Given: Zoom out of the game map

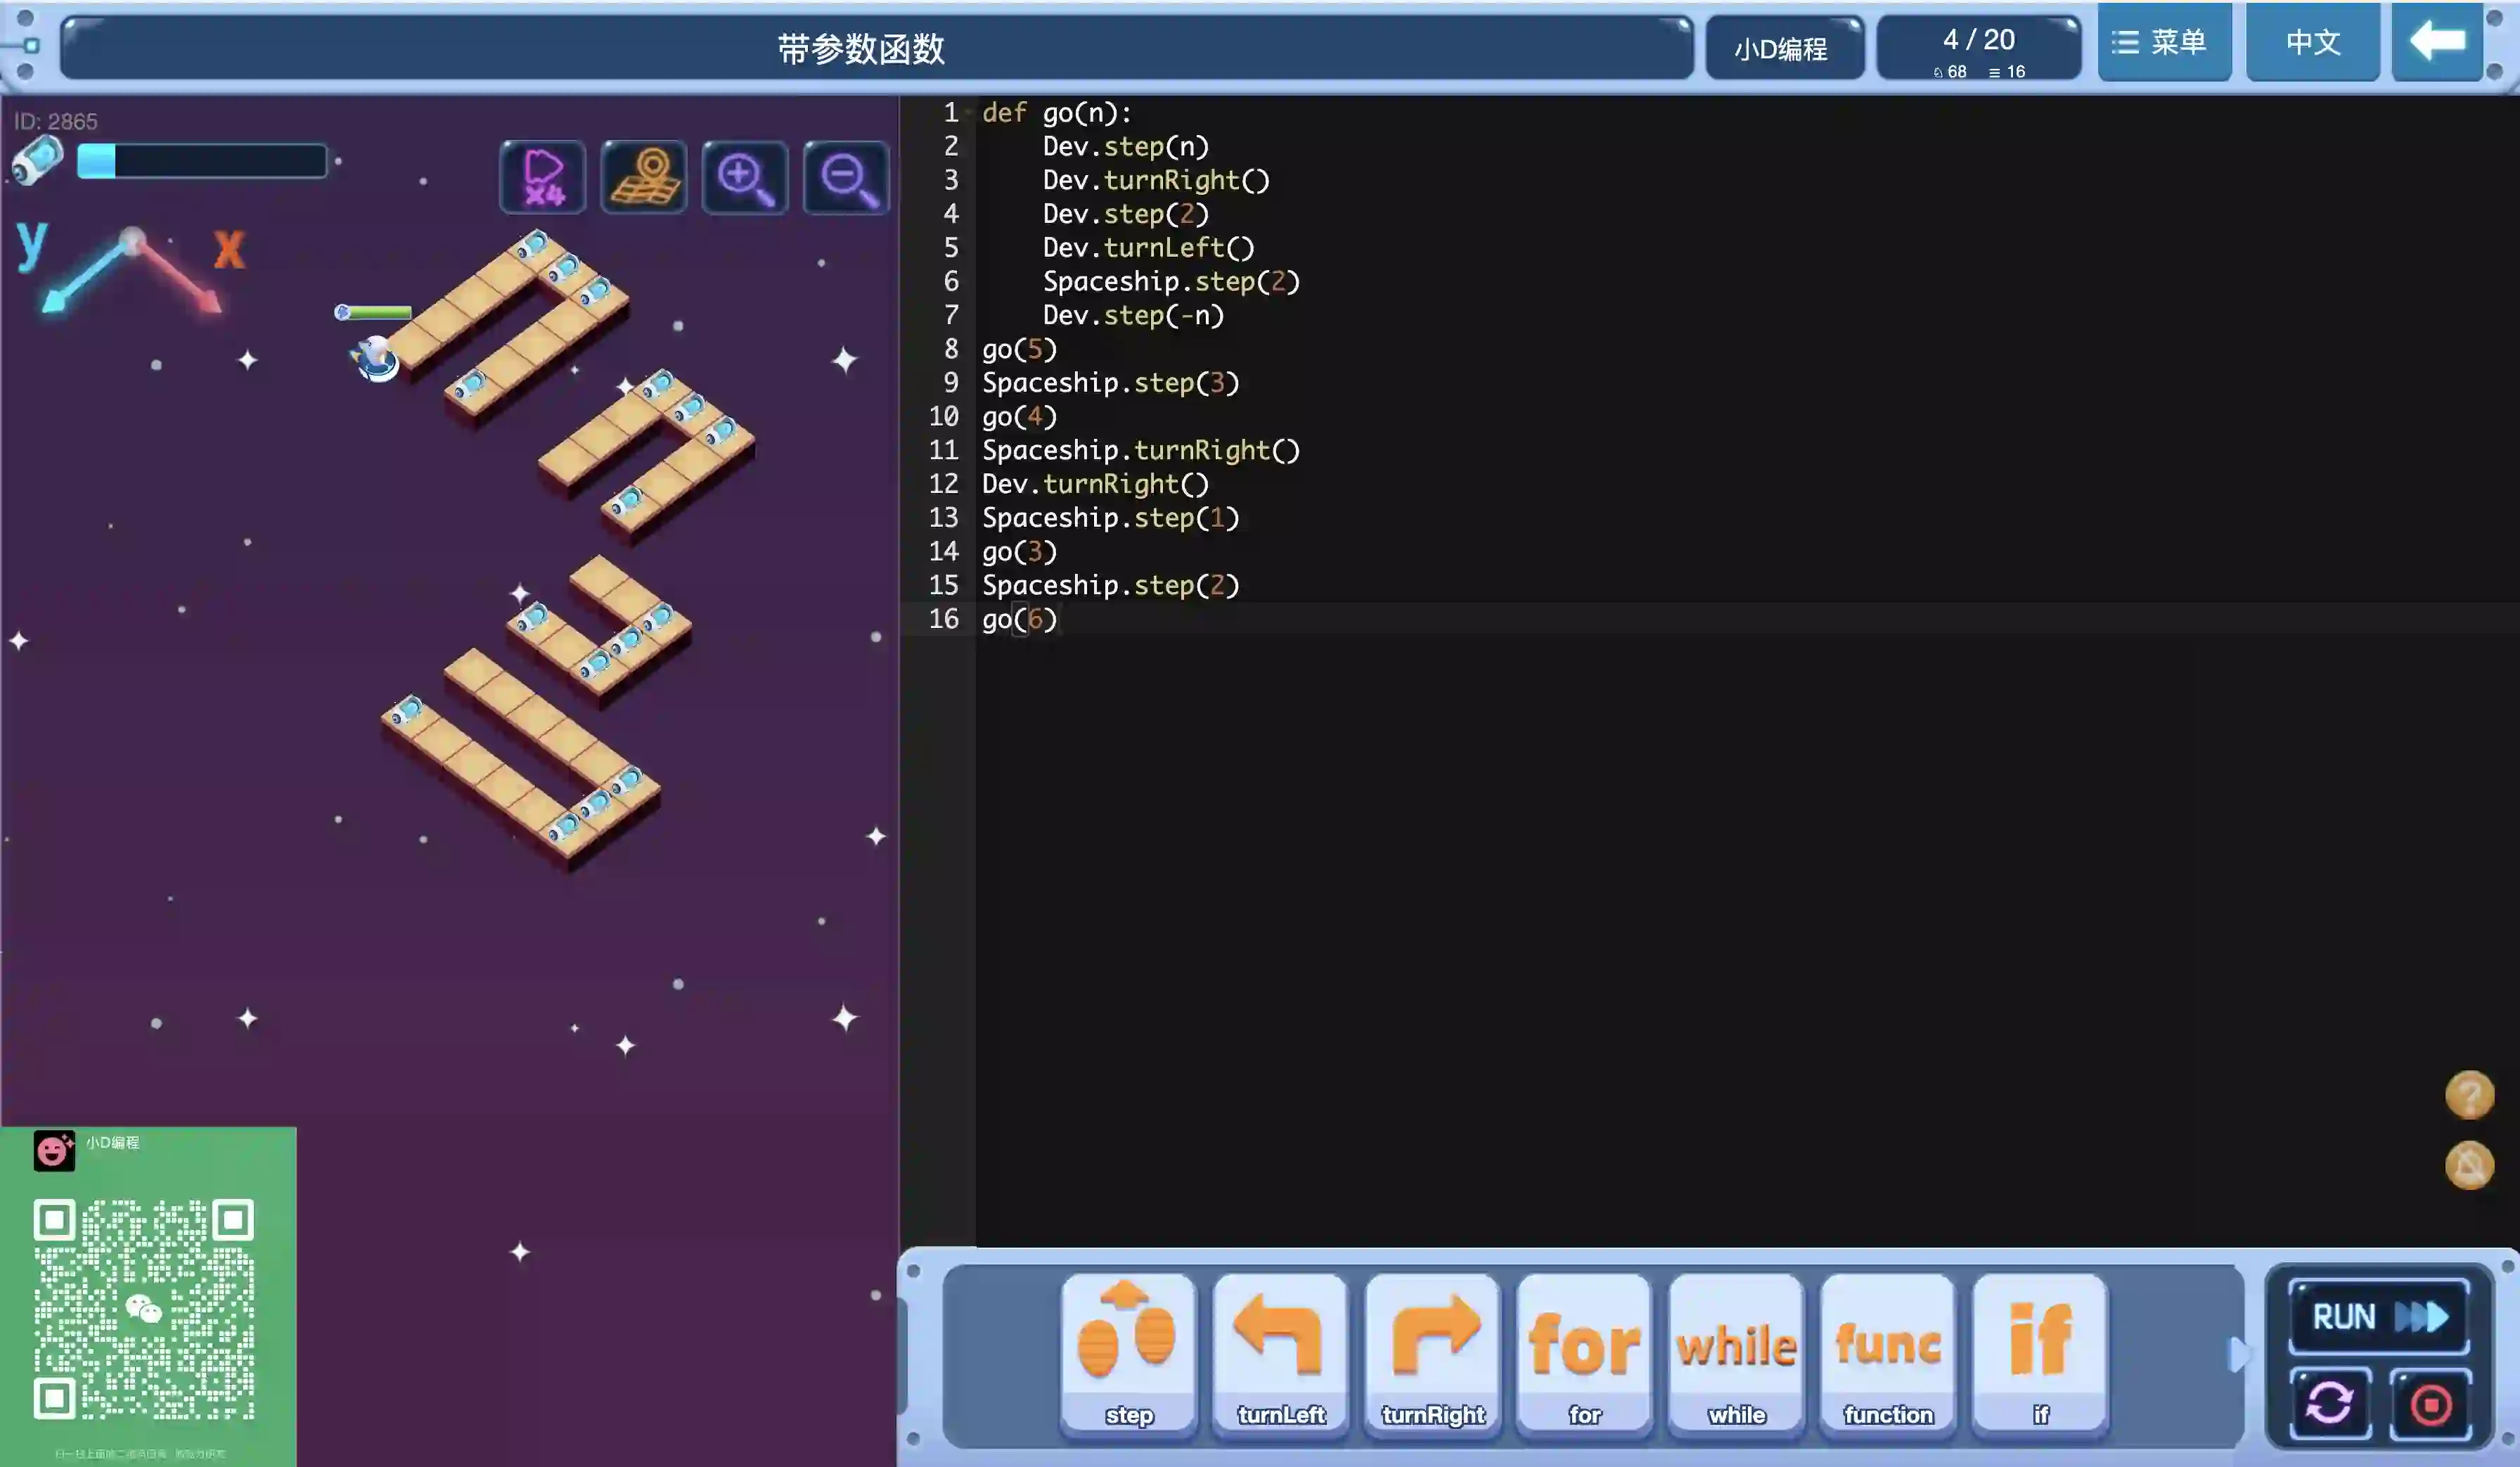Looking at the screenshot, I should click(846, 177).
